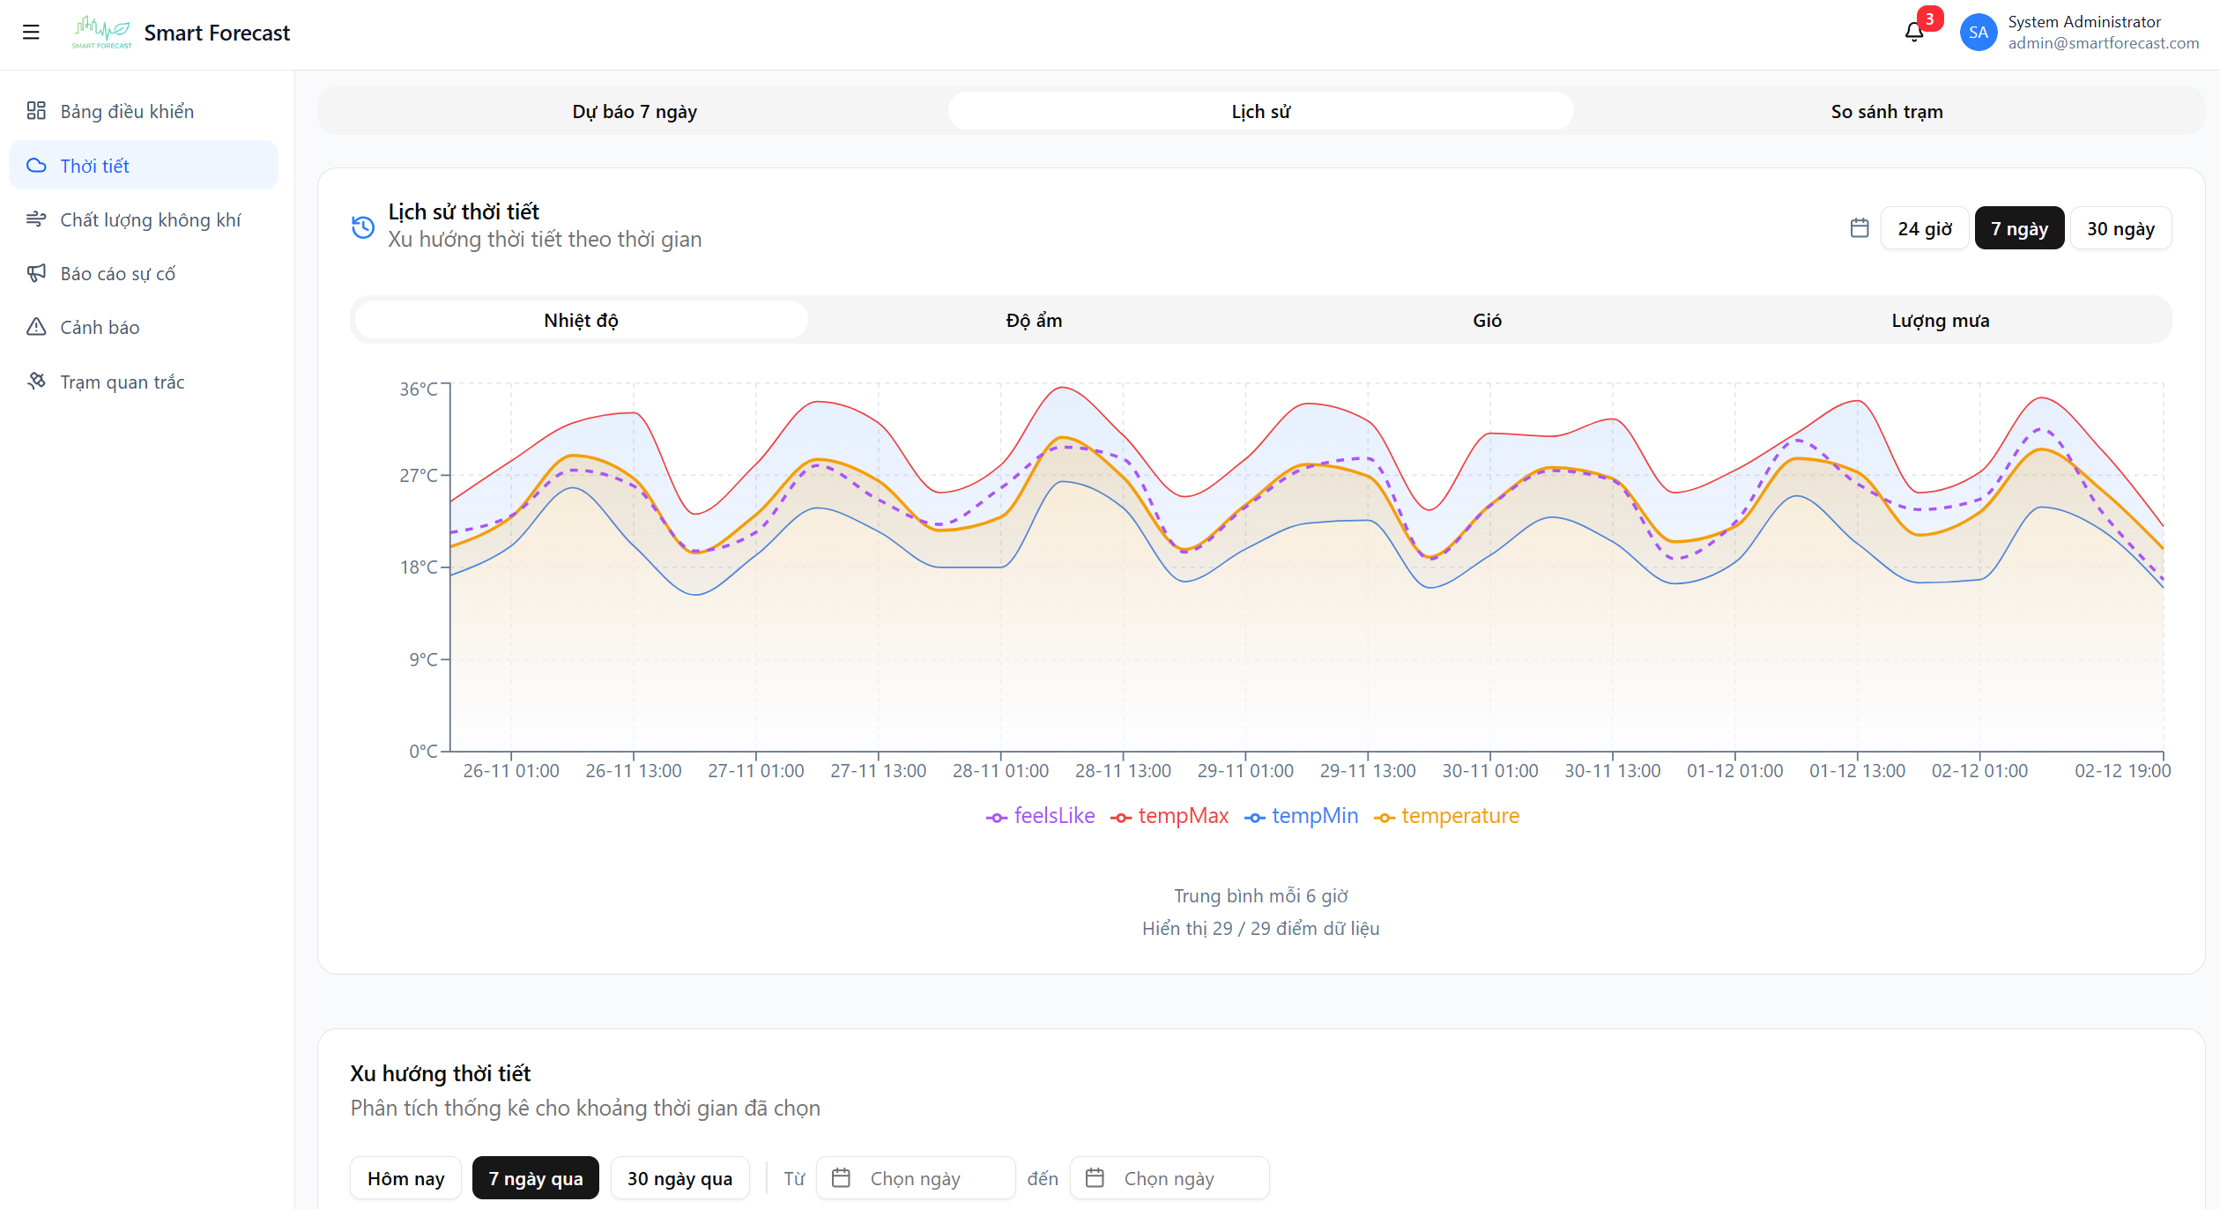Toggle feelsLike series in legend
The width and height of the screenshot is (2220, 1209).
pos(1041,816)
